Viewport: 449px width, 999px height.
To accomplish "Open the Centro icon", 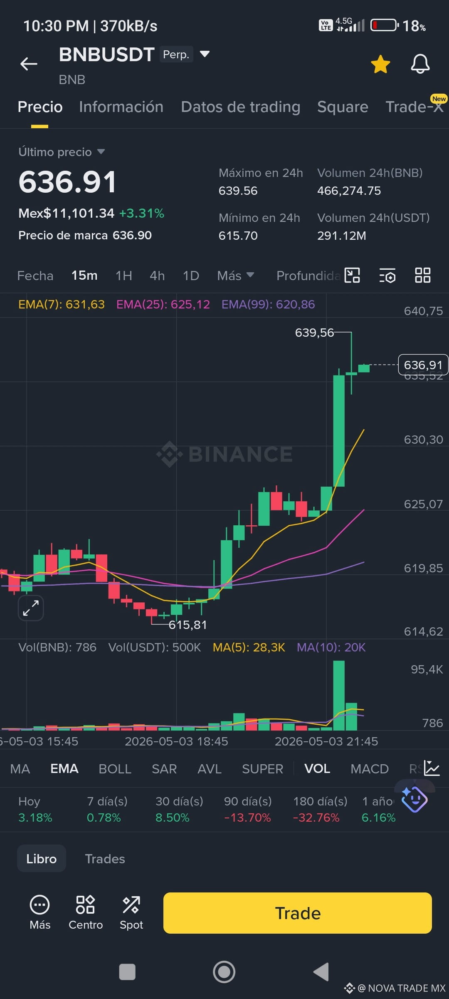I will pyautogui.click(x=86, y=913).
